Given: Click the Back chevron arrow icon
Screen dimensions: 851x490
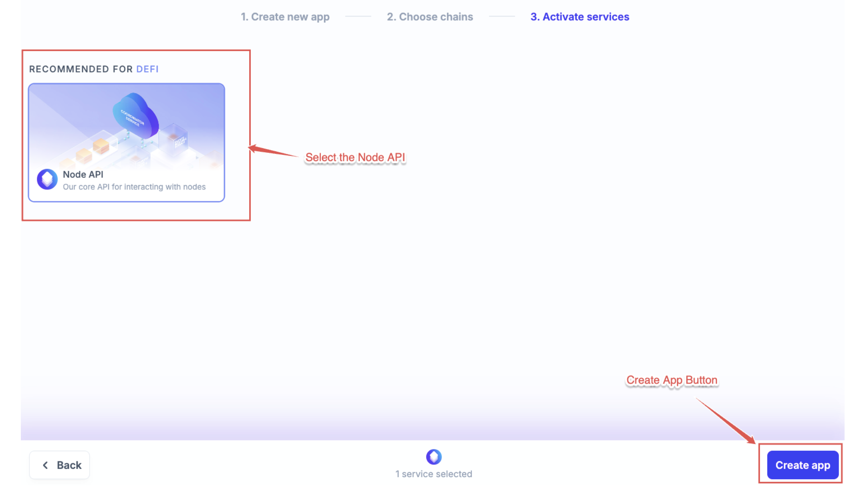Looking at the screenshot, I should click(x=45, y=465).
